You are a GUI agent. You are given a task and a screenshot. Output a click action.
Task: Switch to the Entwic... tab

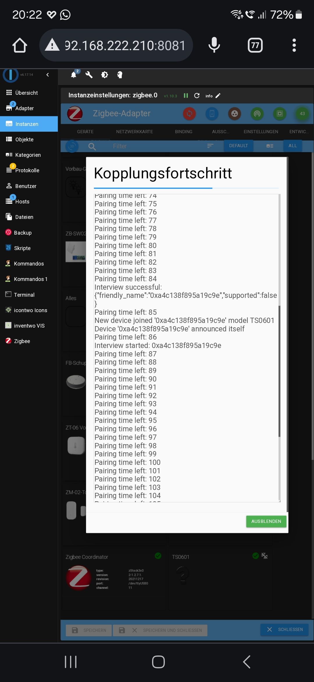tap(299, 132)
